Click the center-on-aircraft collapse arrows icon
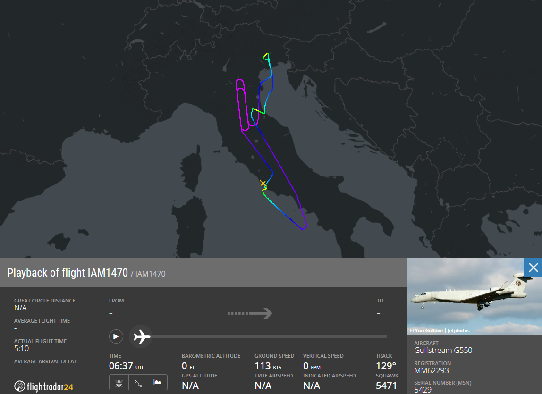 pyautogui.click(x=119, y=382)
